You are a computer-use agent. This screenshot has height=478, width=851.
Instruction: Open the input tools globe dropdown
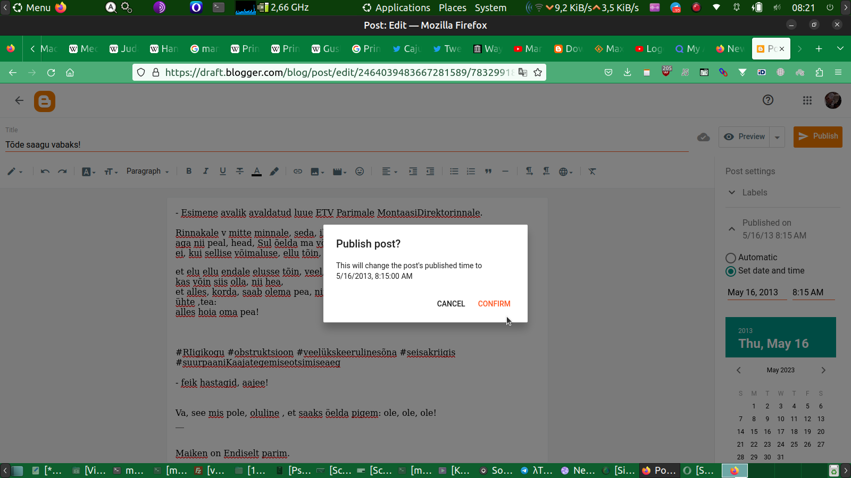565,172
